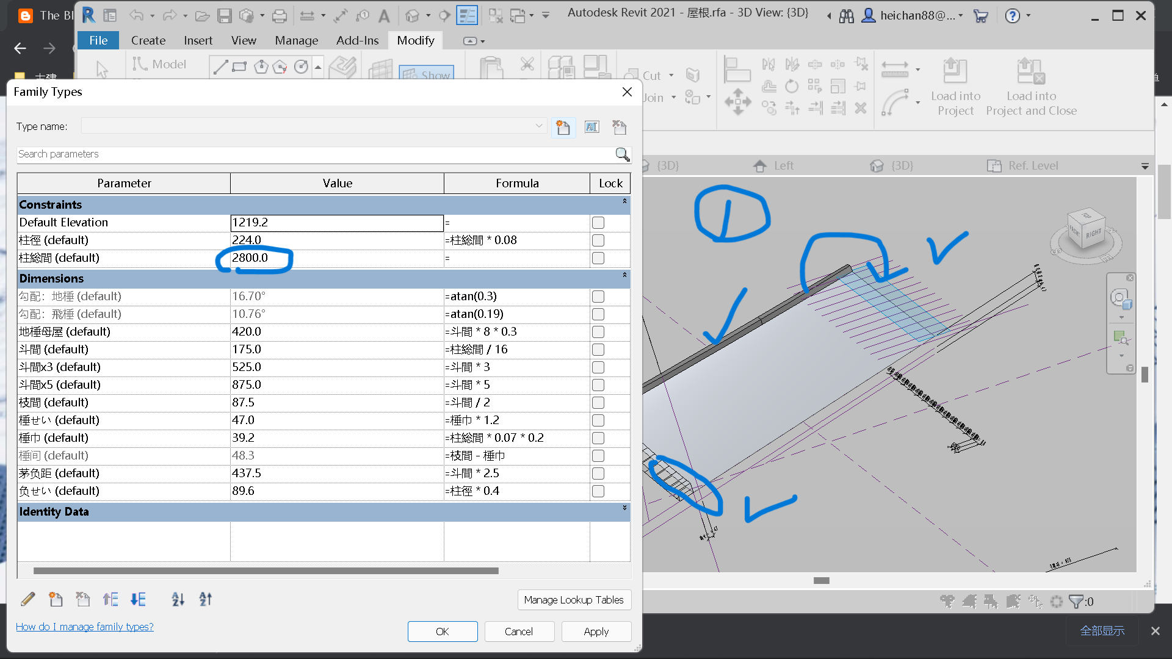Viewport: 1172px width, 659px height.
Task: Check the lock box for 斗間 parameter
Action: click(x=598, y=349)
